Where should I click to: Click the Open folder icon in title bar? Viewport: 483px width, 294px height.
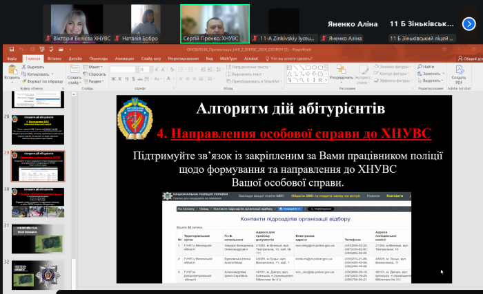click(61, 49)
